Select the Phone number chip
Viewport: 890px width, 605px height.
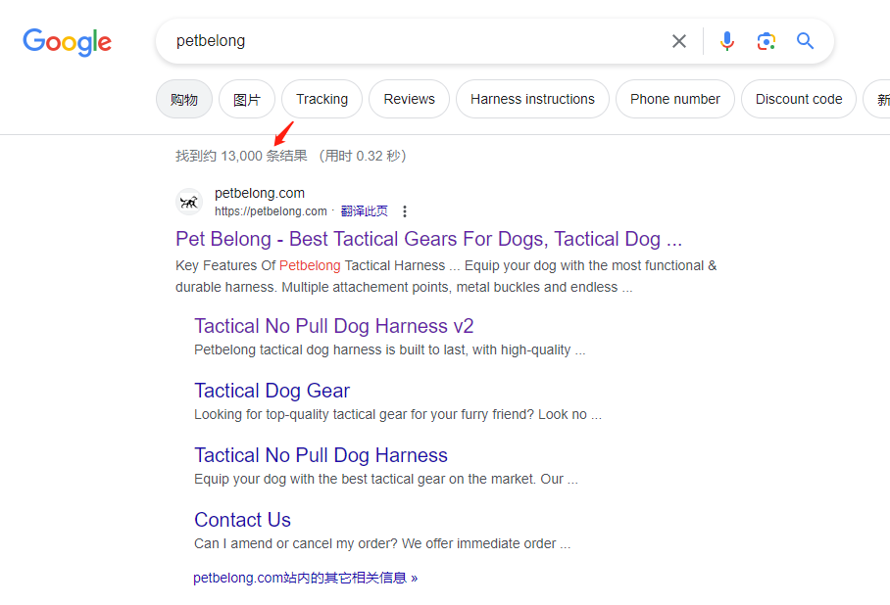tap(675, 99)
